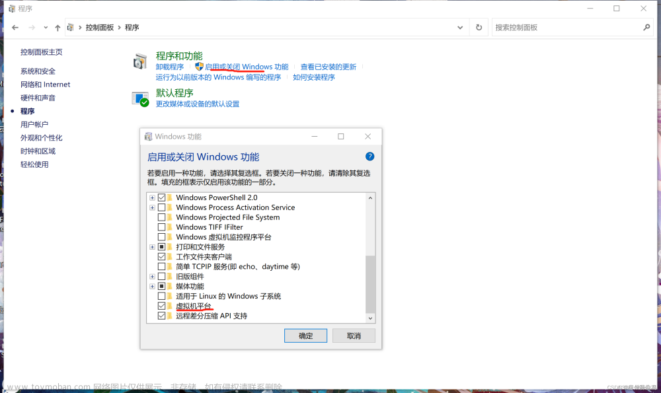Click the shield icon beside 启用或关闭 Windows 功能
Screen dimensions: 661x393
(199, 67)
